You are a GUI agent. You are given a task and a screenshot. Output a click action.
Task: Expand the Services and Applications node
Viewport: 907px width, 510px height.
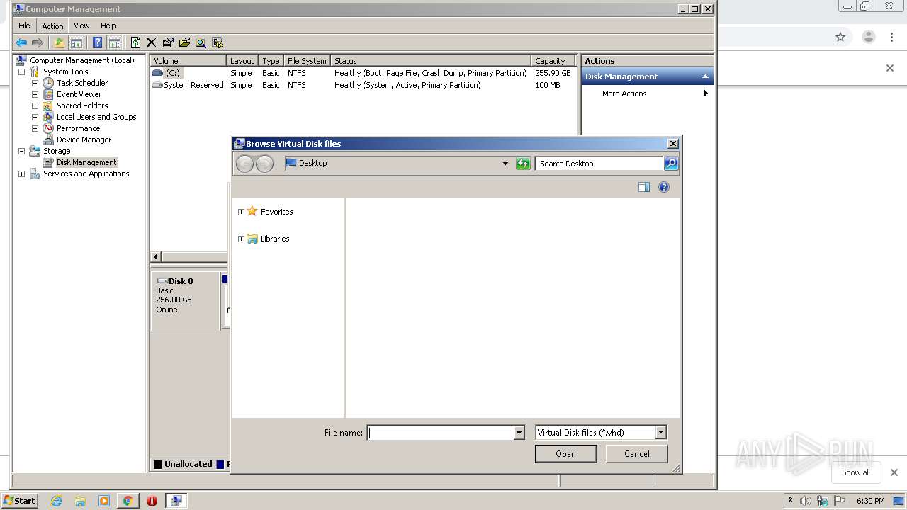[21, 174]
